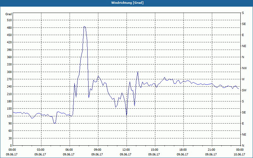
Task: Click the date label 10.06.17
Action: click(x=239, y=154)
